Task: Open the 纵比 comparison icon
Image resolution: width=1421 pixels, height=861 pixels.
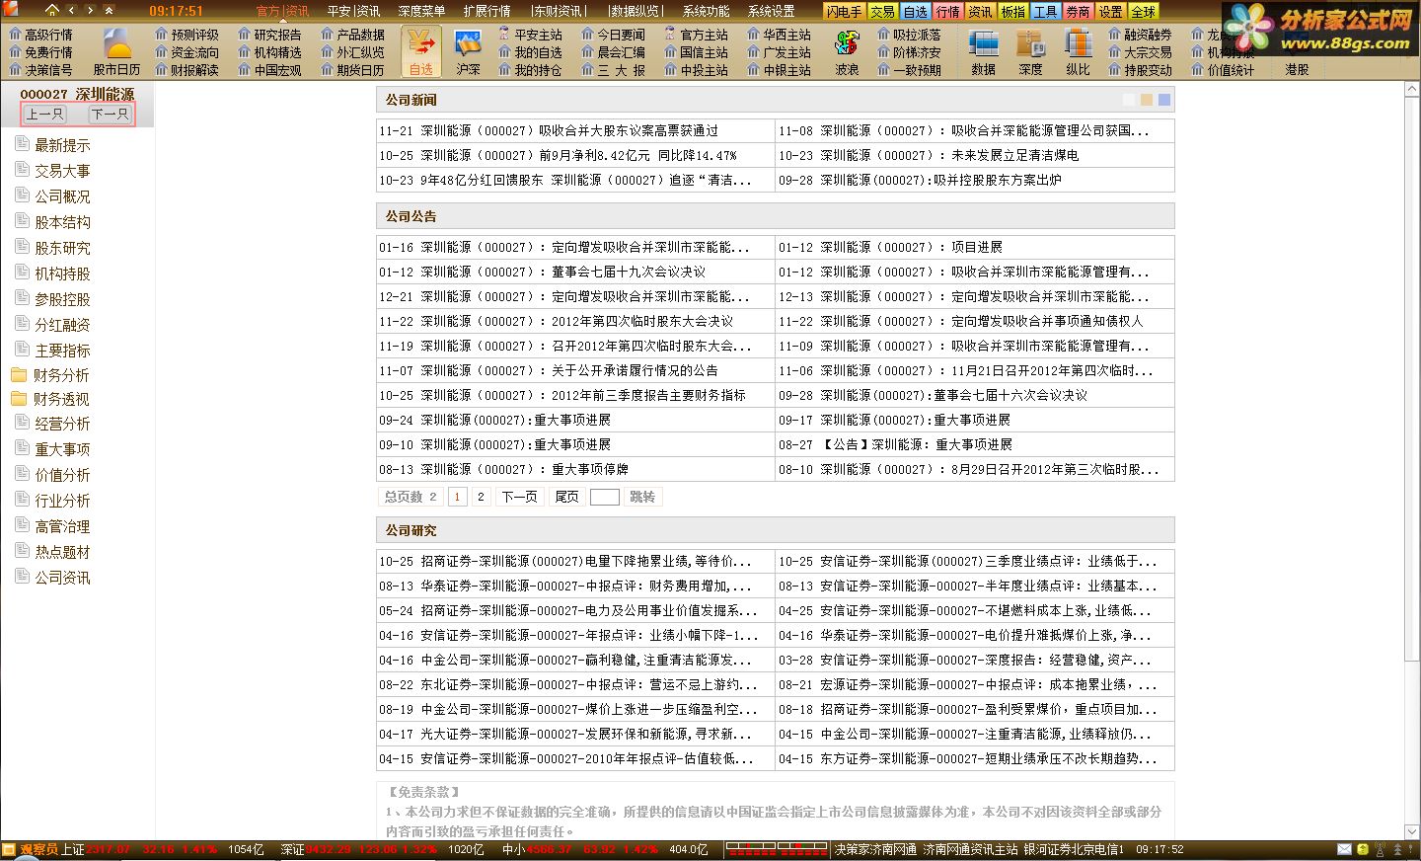Action: (1078, 52)
